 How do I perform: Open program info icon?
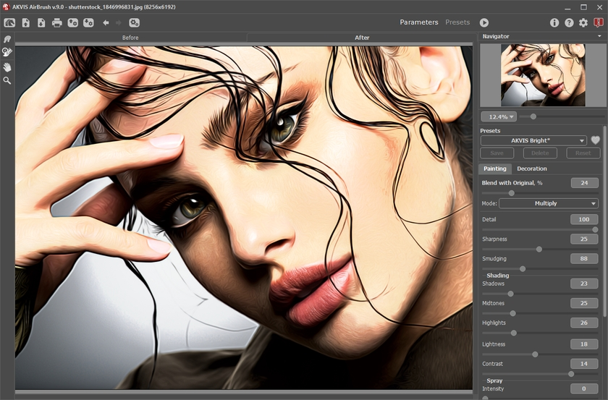pyautogui.click(x=554, y=22)
